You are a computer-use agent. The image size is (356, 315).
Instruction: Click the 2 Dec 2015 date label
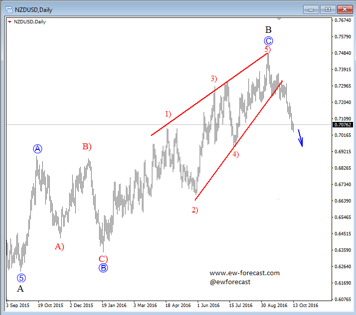82,306
